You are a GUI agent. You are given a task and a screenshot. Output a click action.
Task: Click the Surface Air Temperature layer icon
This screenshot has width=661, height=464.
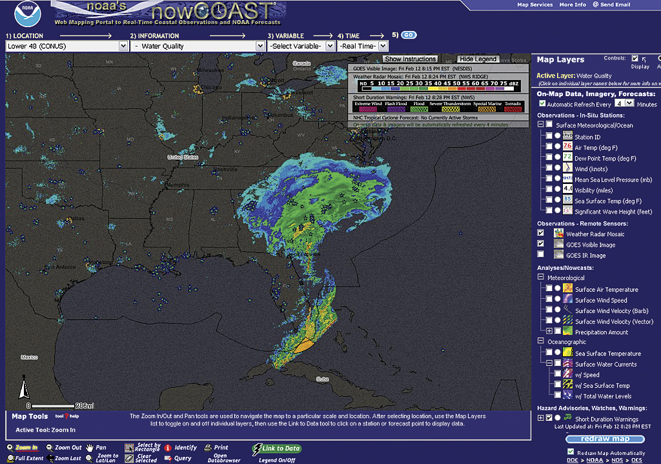coord(567,288)
